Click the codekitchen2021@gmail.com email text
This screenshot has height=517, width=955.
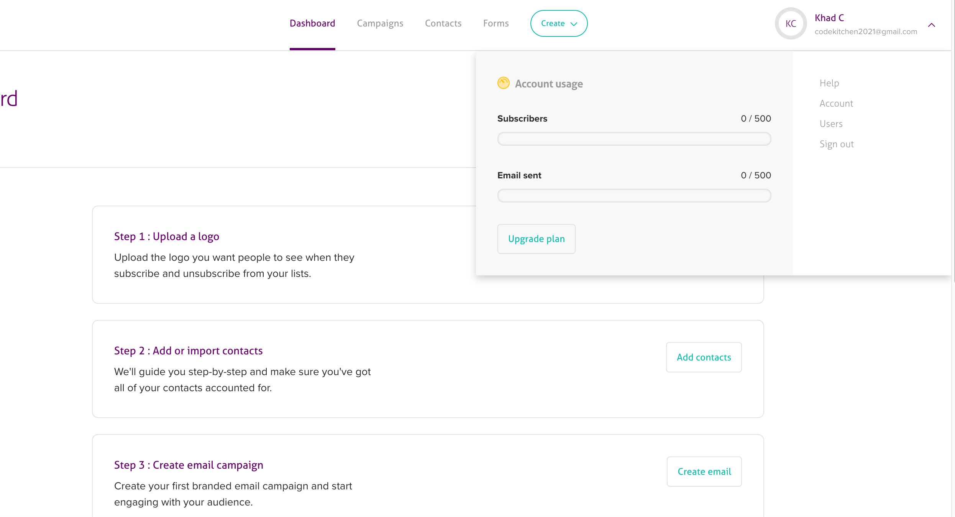(865, 32)
